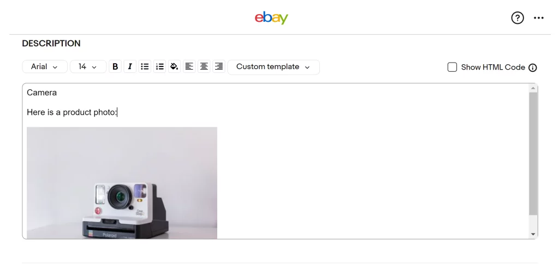Open the text color fill tool
Viewport: 559px width, 270px height.
174,66
